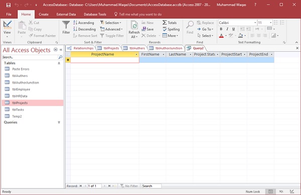Switch to the External Data tab
This screenshot has width=301, height=195.
[x=66, y=14]
